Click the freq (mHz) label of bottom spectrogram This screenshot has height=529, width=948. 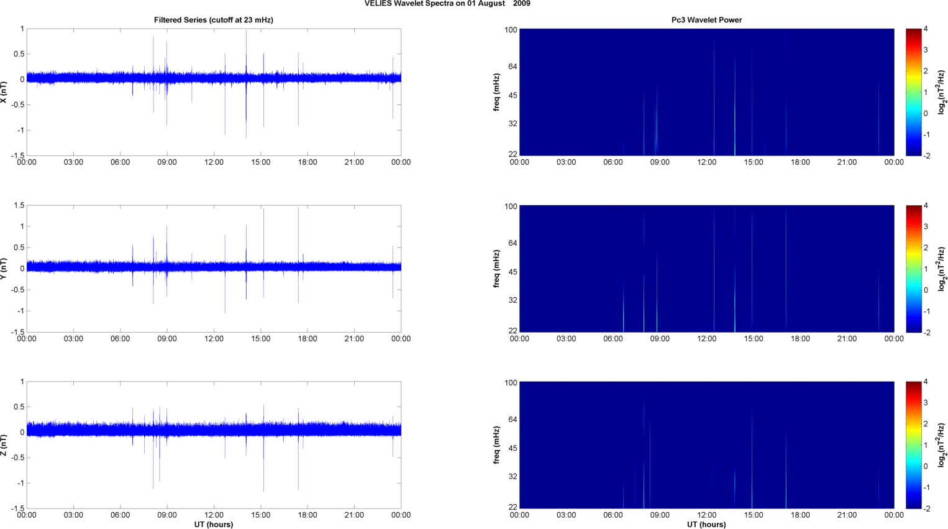(x=497, y=445)
